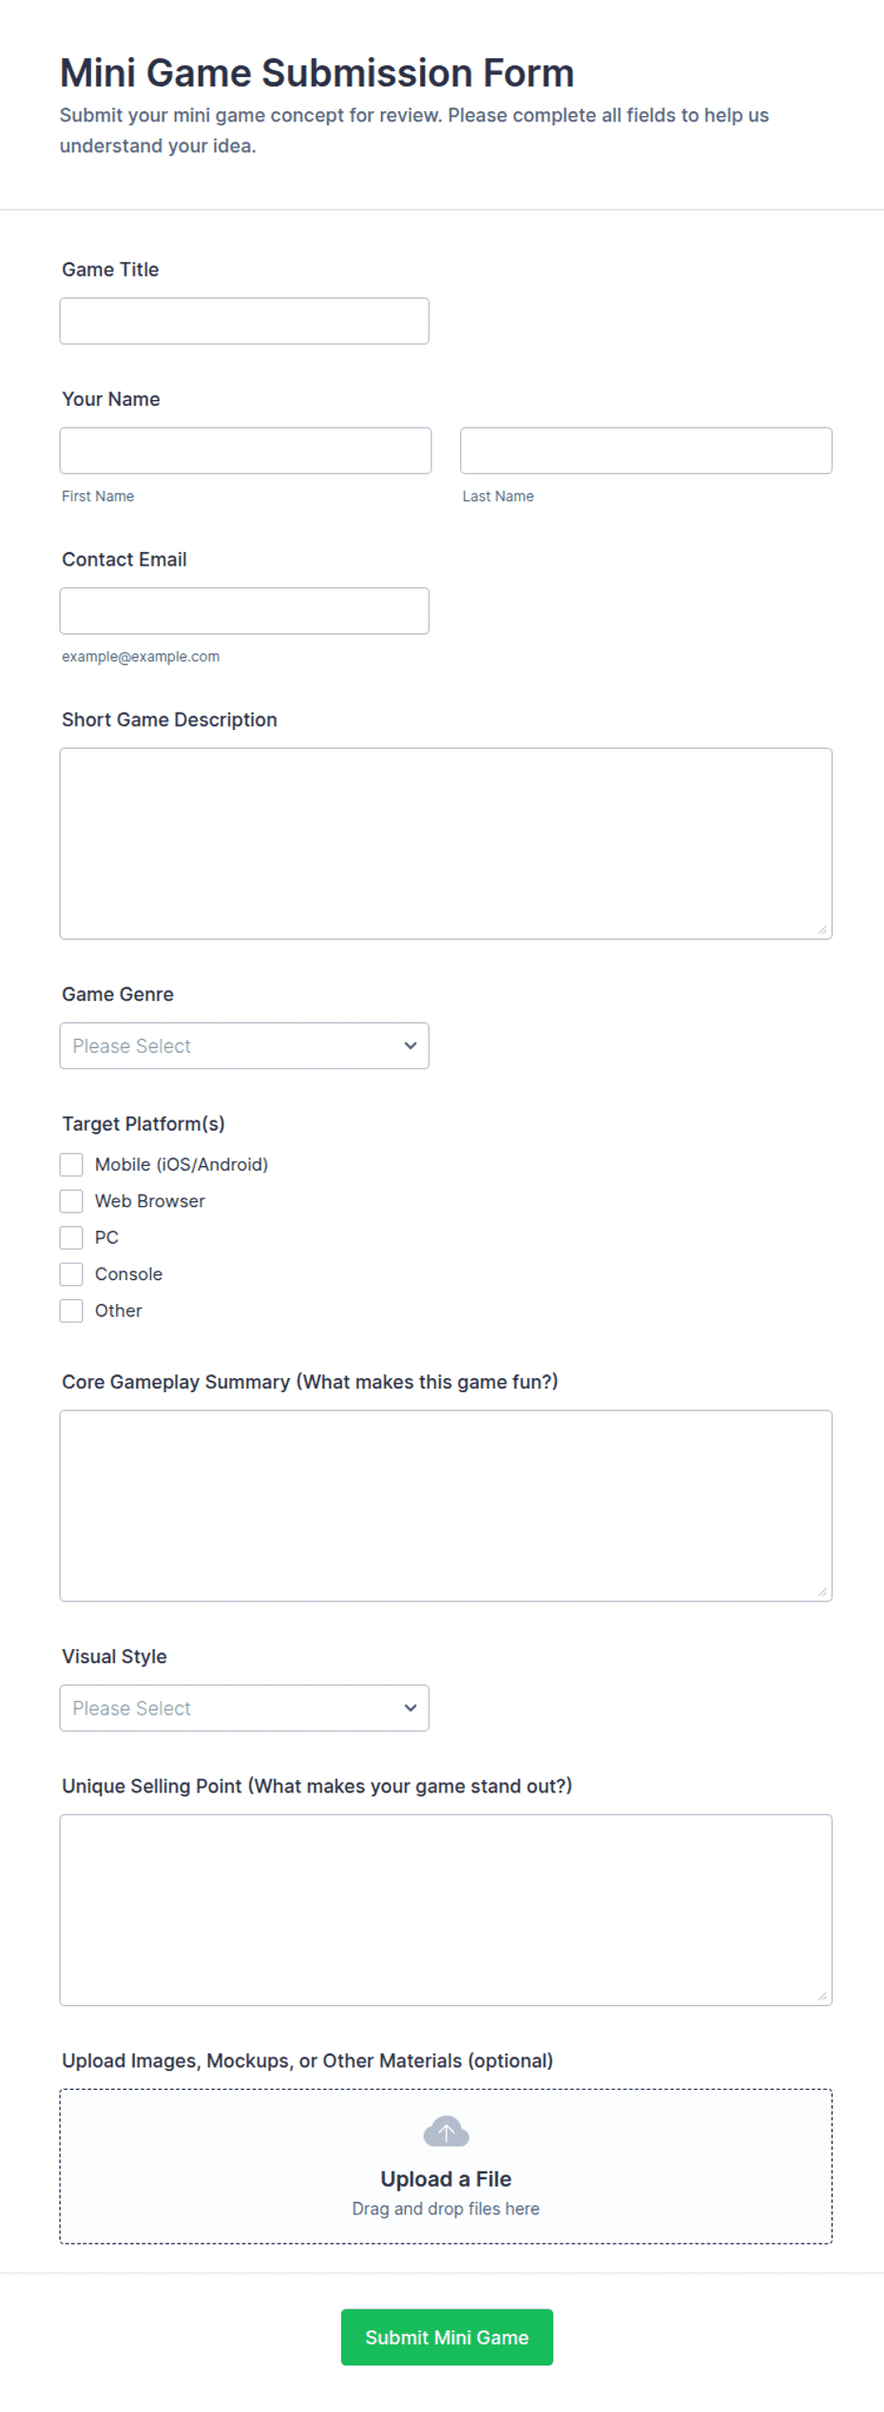Viewport: 884px width, 2412px height.
Task: Toggle the Other platform checkbox
Action: pyautogui.click(x=71, y=1311)
